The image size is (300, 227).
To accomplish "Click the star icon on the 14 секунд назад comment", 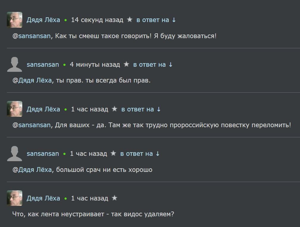I will click(129, 20).
